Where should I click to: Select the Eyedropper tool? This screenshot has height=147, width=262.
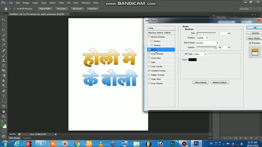[4, 45]
